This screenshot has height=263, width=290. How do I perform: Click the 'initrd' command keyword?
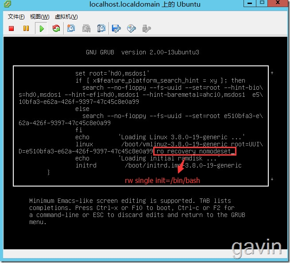pyautogui.click(x=86, y=165)
